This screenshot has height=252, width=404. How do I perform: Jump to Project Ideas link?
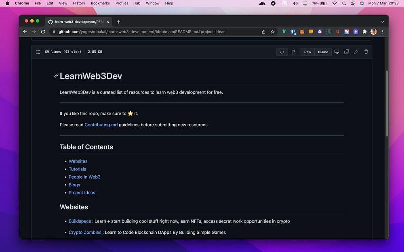click(x=82, y=193)
